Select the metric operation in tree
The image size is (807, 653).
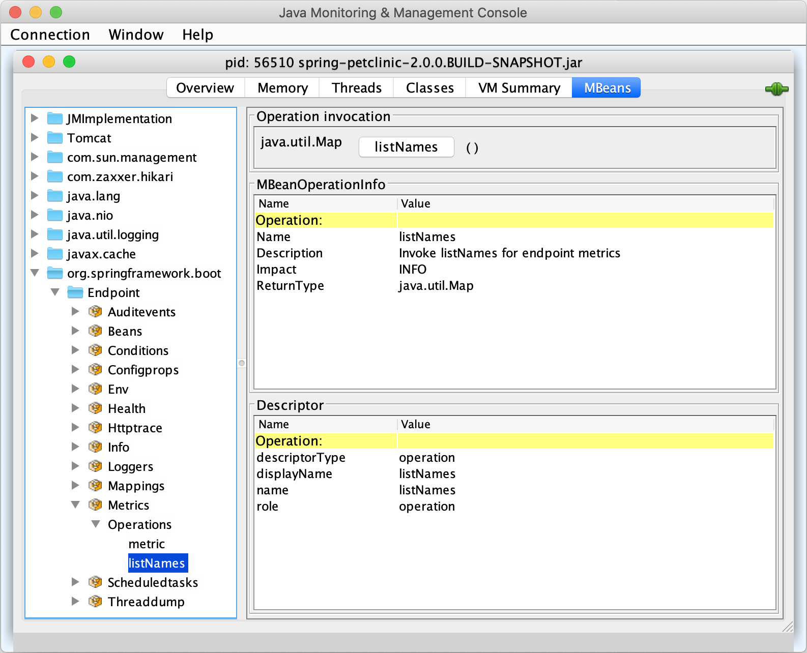coord(147,544)
